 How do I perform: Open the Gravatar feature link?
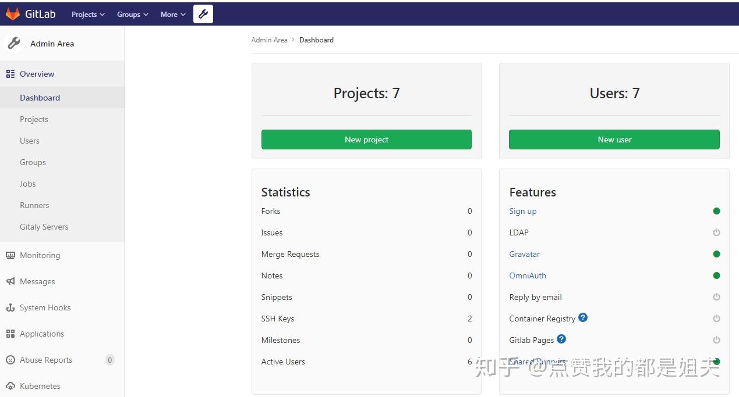click(525, 254)
